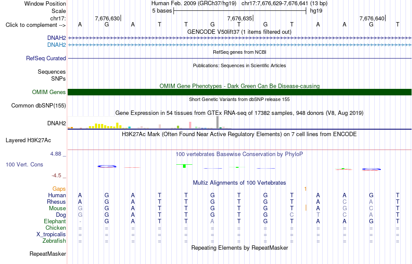The height and width of the screenshot is (264, 412).
Task: Click the chr17: ruler label
Action: click(x=58, y=18)
